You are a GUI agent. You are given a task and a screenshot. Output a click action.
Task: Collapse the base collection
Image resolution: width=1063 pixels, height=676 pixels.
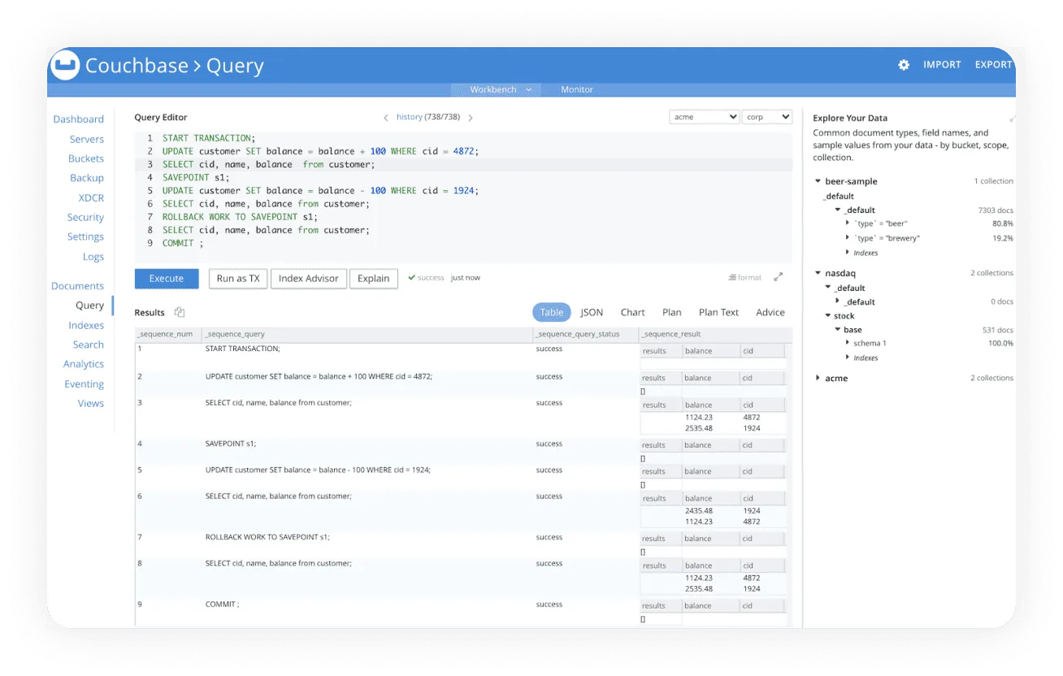[838, 330]
